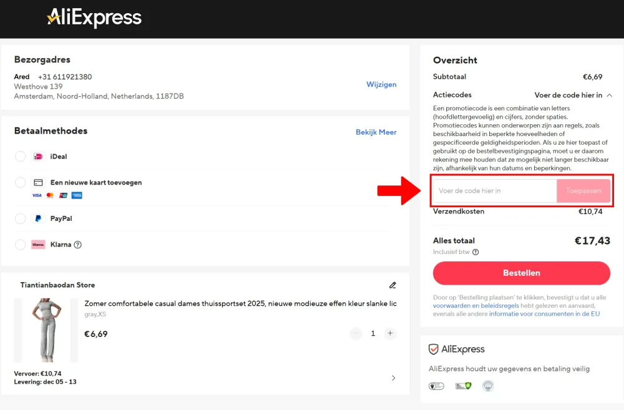
Task: Click the PayPal logo icon
Action: point(38,218)
